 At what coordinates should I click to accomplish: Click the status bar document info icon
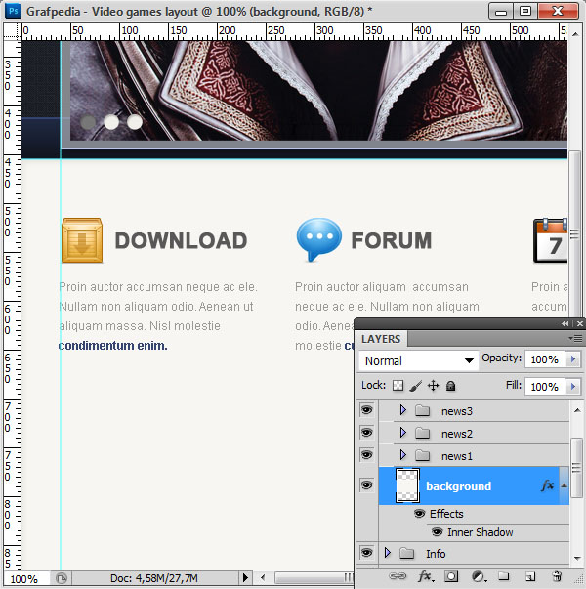[62, 577]
